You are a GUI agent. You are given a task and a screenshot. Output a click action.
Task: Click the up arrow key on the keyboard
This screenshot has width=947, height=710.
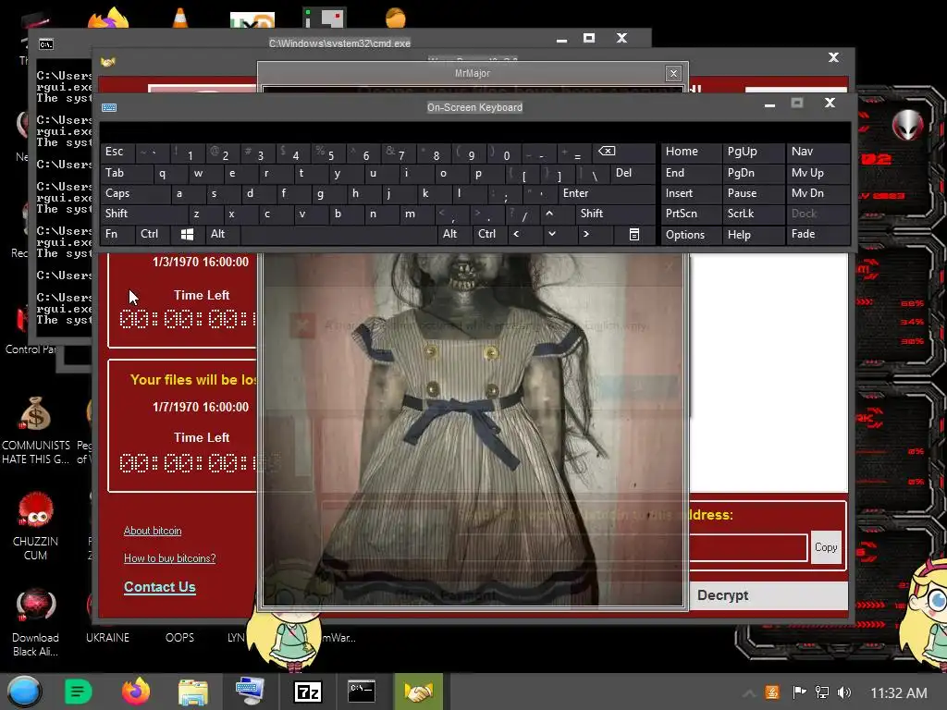point(549,214)
